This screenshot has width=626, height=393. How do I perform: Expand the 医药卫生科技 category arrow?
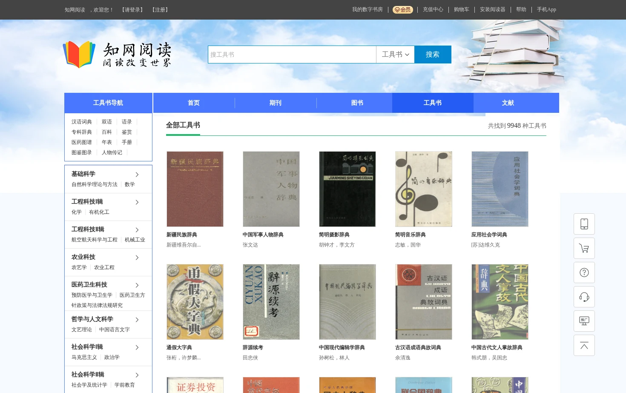[137, 285]
